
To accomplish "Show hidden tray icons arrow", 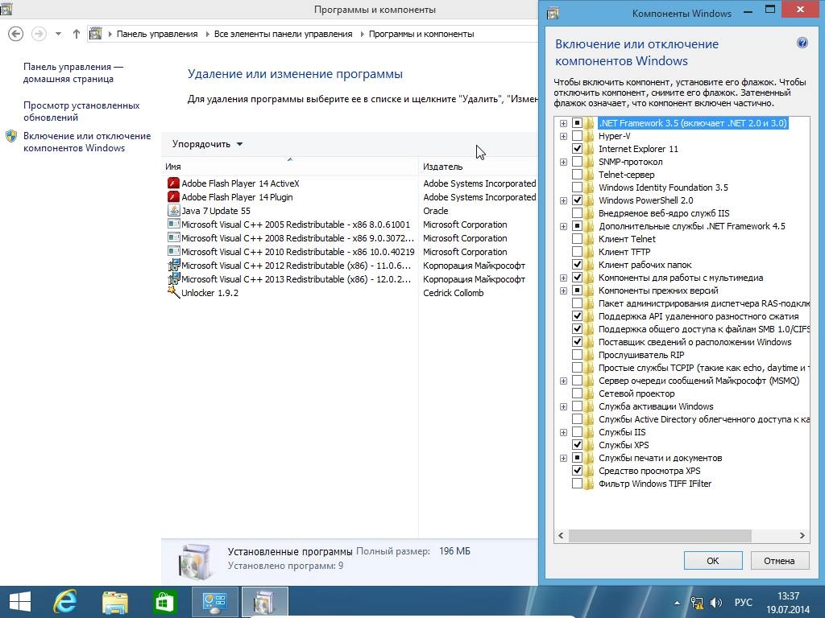I will click(x=677, y=603).
